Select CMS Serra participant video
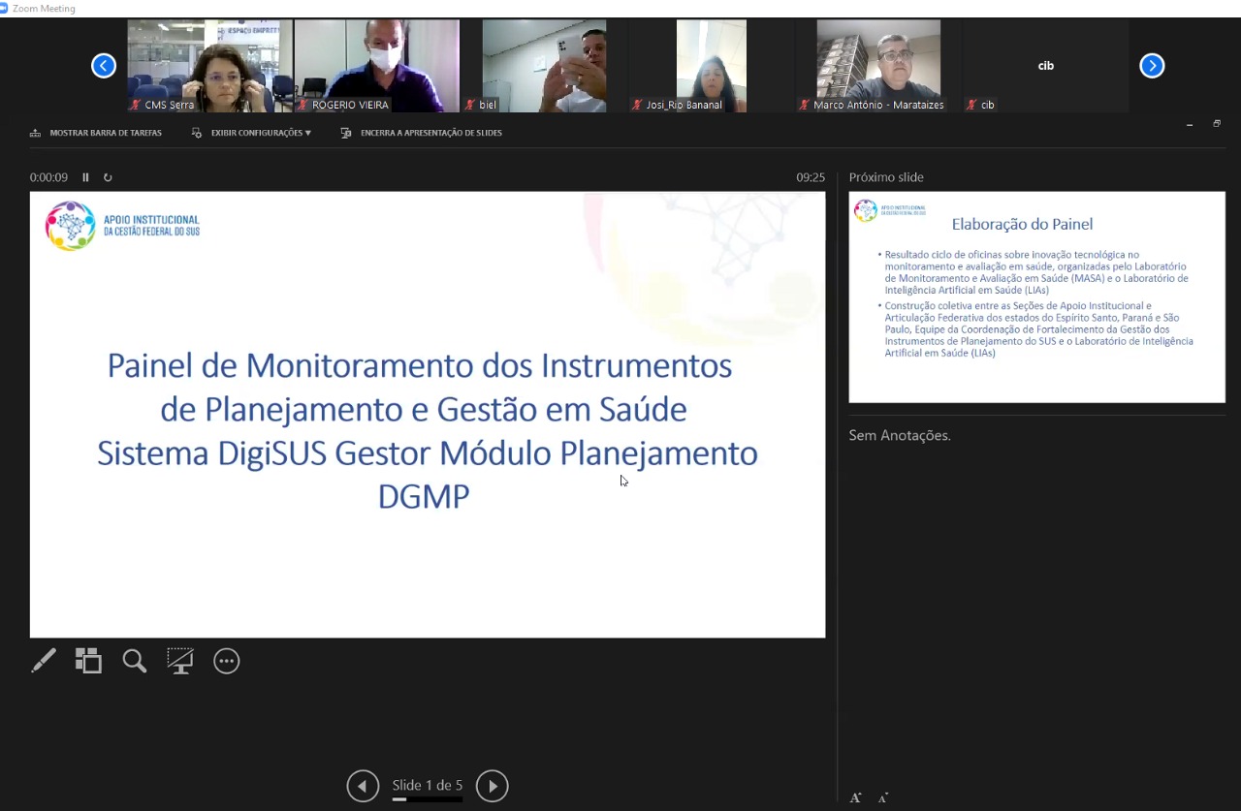1241x811 pixels. point(209,66)
